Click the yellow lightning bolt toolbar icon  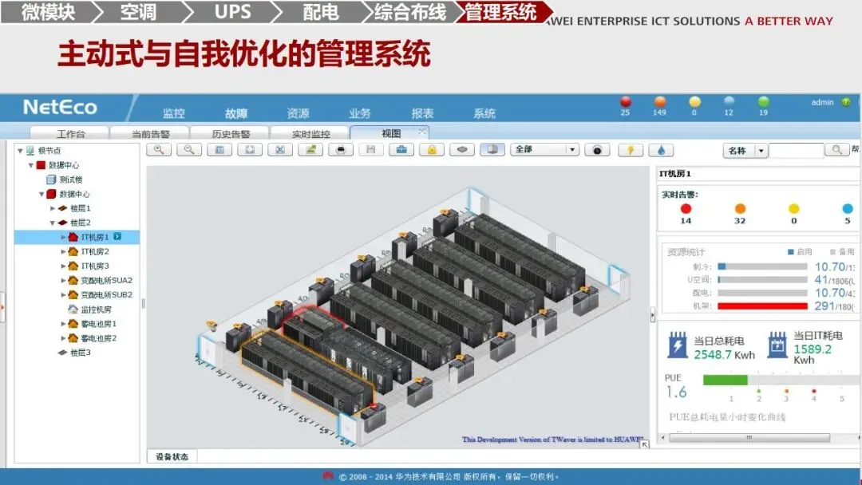(x=631, y=150)
